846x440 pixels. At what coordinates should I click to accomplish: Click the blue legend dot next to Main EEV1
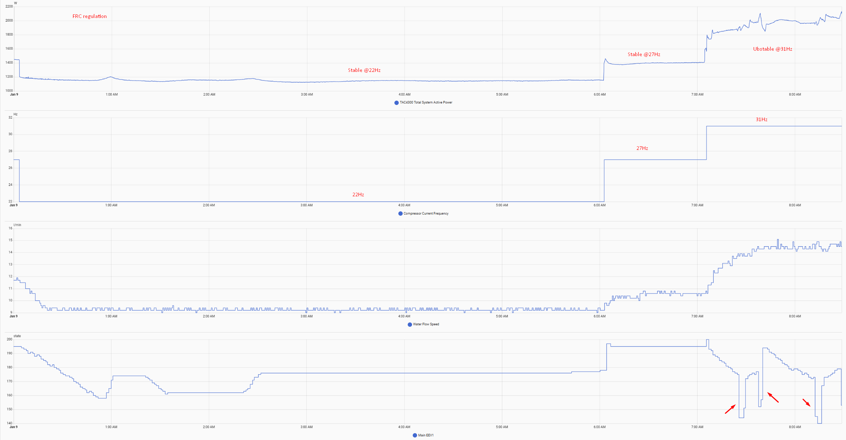415,435
